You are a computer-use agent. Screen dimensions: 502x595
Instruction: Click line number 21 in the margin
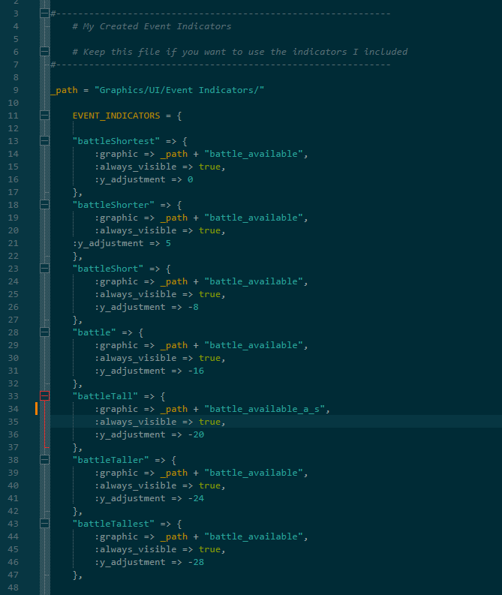(x=14, y=243)
